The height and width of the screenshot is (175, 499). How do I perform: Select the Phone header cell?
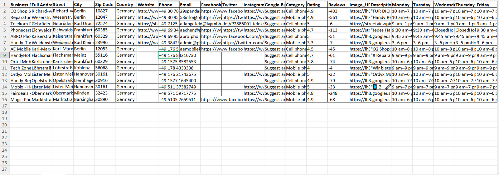click(x=169, y=5)
